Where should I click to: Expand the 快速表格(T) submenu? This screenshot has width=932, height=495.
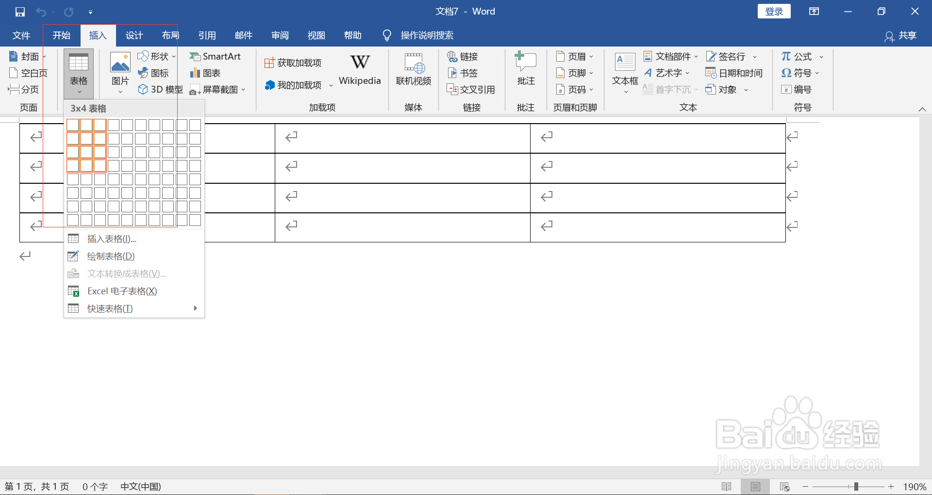(x=134, y=308)
